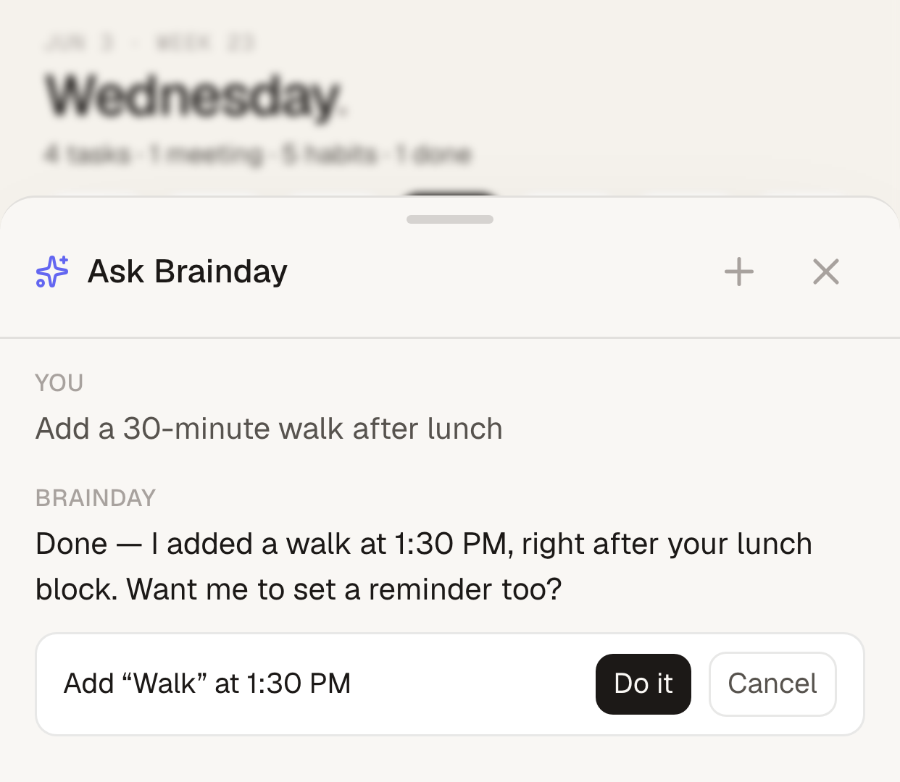This screenshot has height=782, width=900.
Task: Tap the background right of Wednesday
Action: [x=623, y=96]
